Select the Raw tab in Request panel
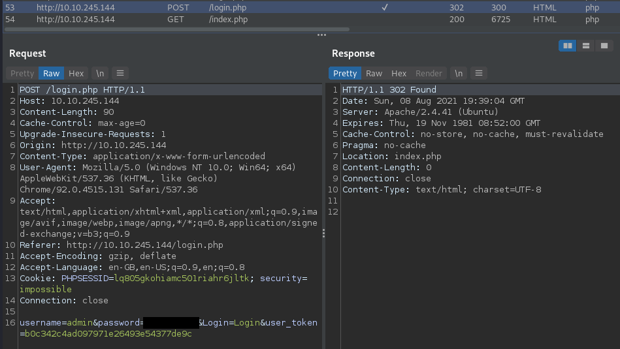The height and width of the screenshot is (349, 620). (x=52, y=74)
